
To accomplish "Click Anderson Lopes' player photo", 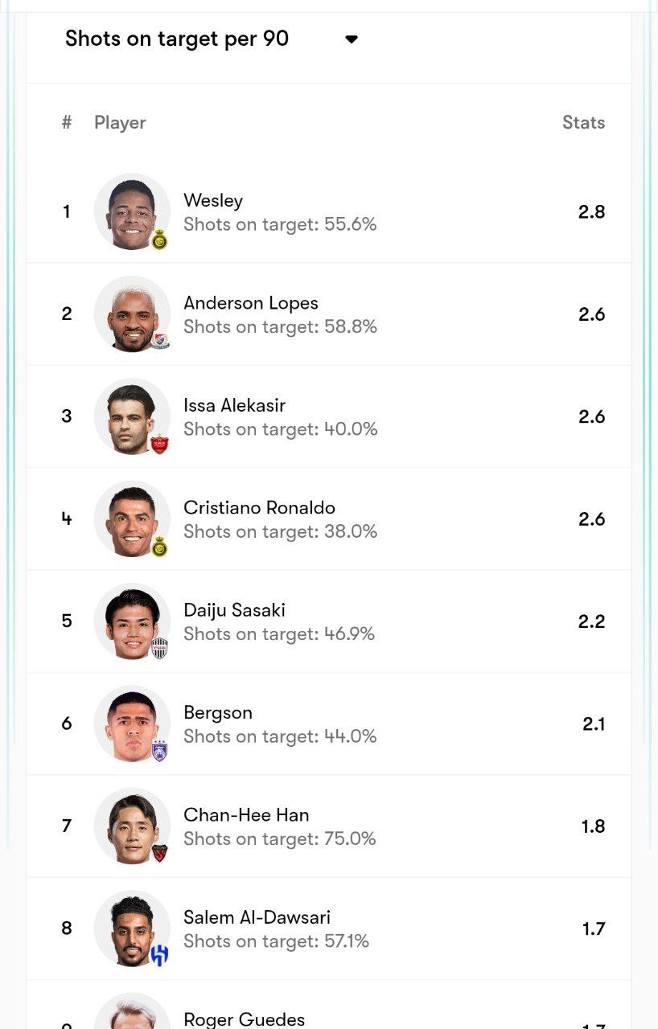I will 131,314.
